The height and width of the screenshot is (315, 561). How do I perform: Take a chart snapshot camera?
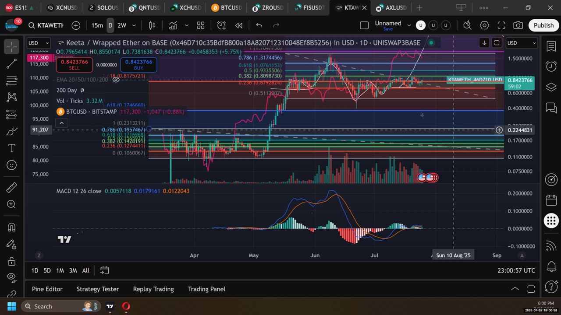coord(518,25)
